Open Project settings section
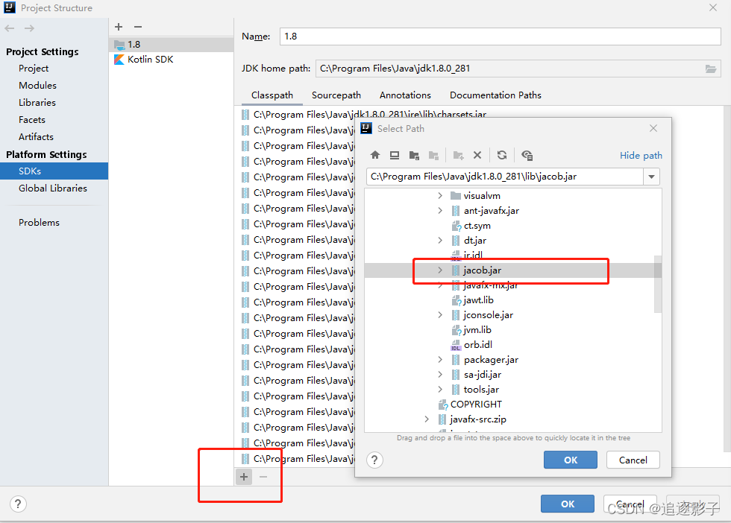The height and width of the screenshot is (523, 731). click(x=34, y=69)
